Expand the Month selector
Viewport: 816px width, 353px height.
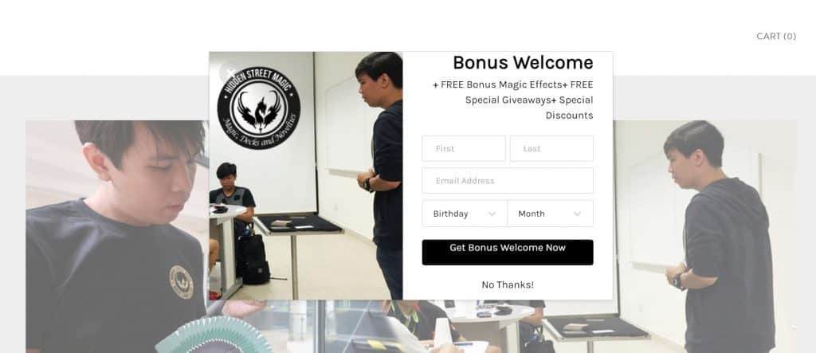[551, 214]
